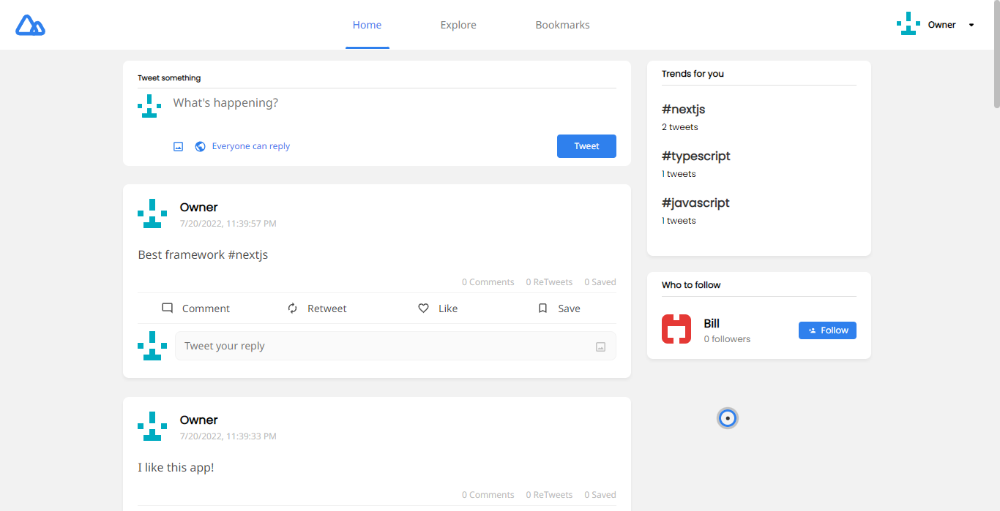Image resolution: width=1000 pixels, height=511 pixels.
Task: Click the Owner avatar in the header
Action: (908, 24)
